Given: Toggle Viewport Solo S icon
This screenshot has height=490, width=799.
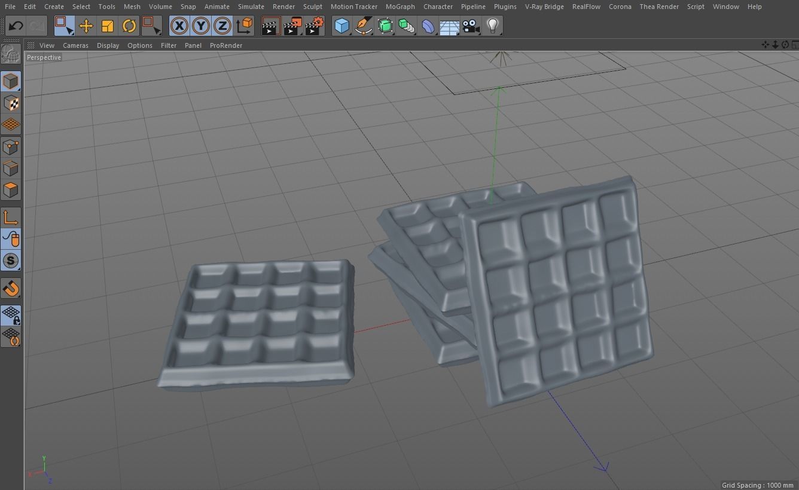Looking at the screenshot, I should click(x=11, y=261).
